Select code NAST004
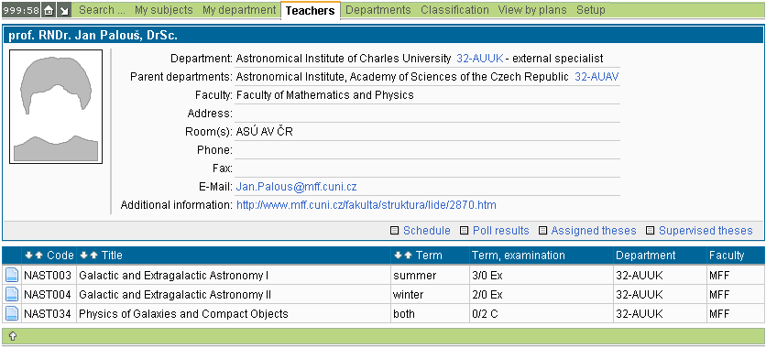 (48, 294)
